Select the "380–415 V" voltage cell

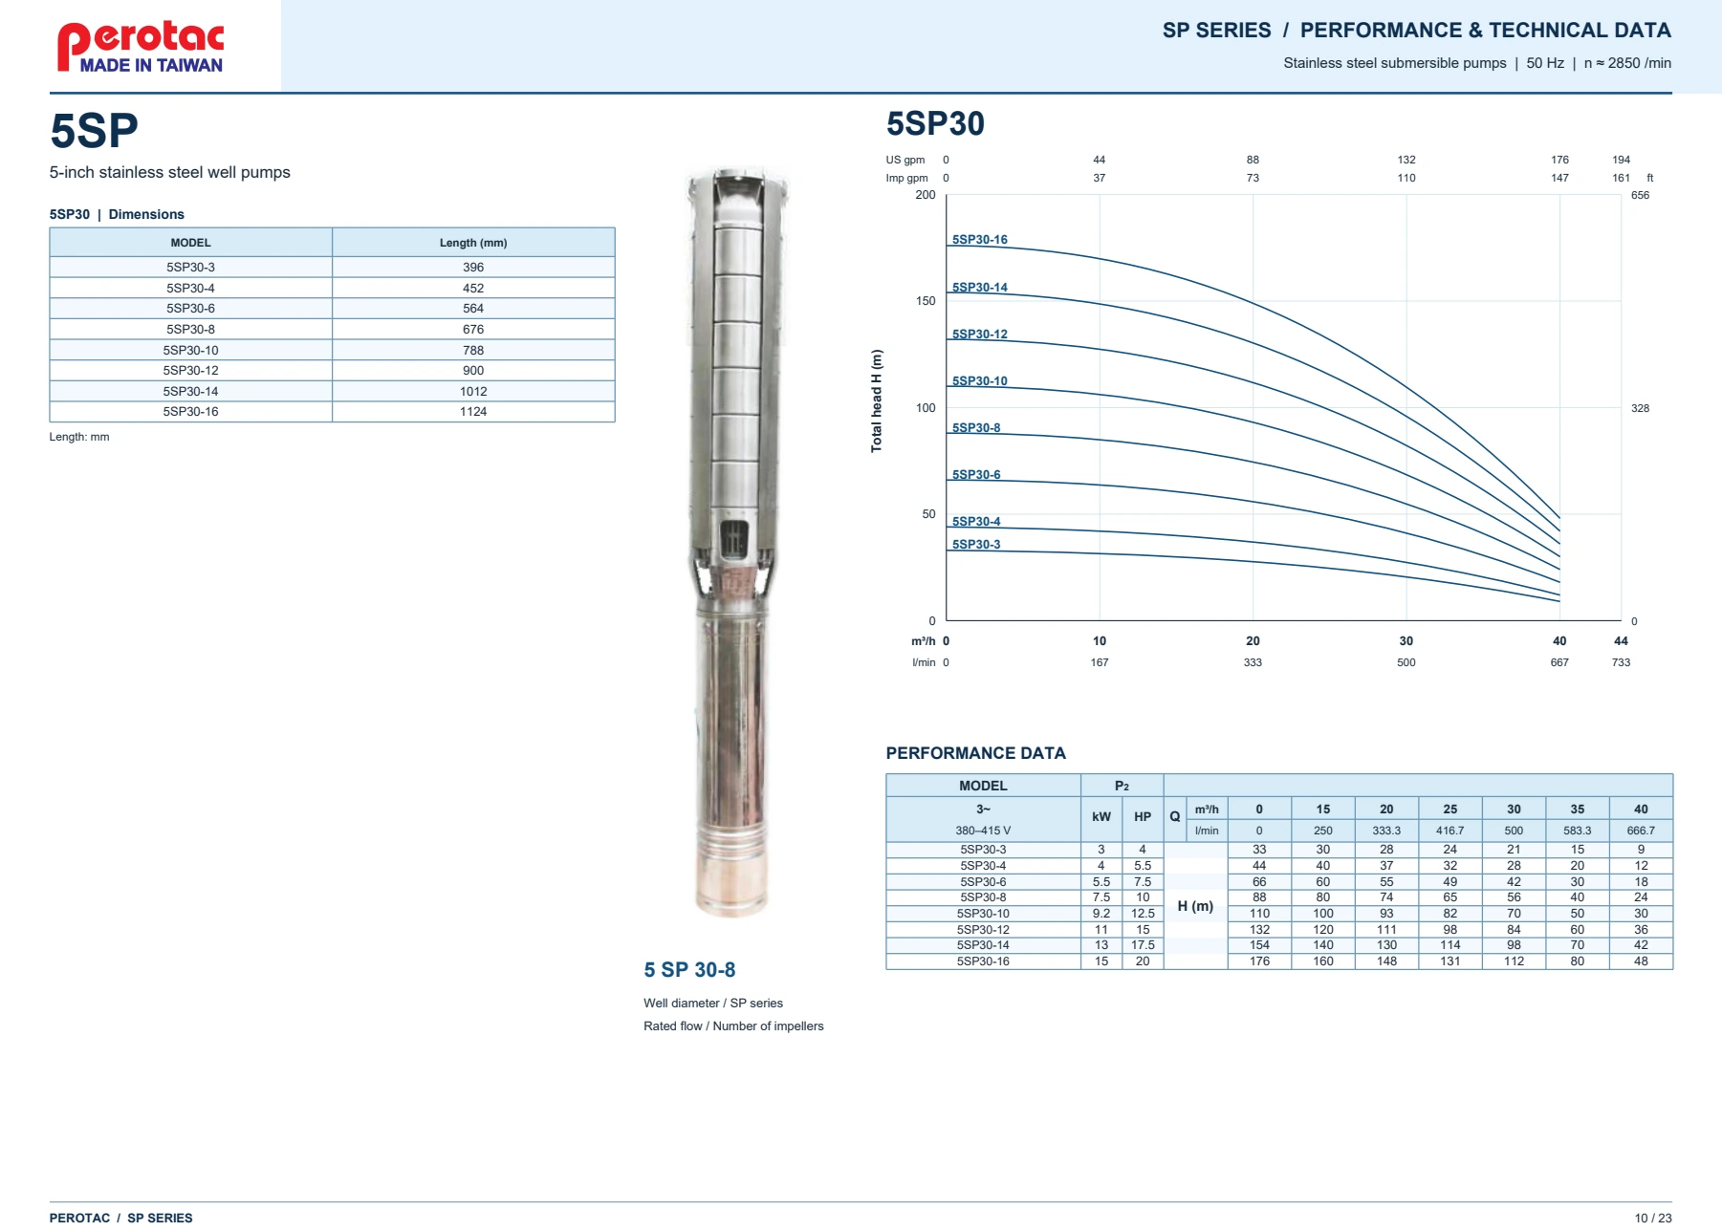point(983,831)
